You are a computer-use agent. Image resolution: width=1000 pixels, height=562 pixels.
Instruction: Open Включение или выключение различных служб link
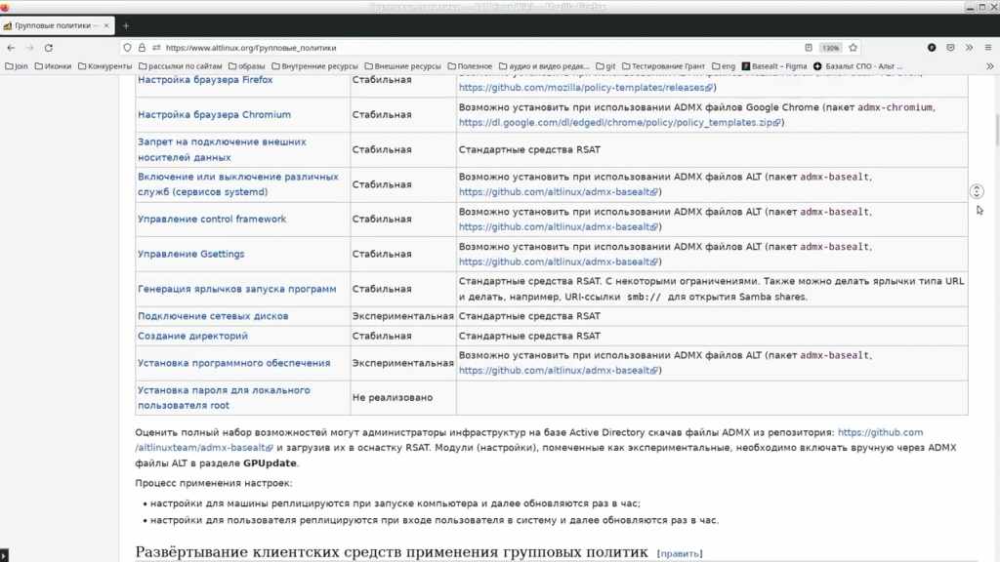[x=238, y=184]
